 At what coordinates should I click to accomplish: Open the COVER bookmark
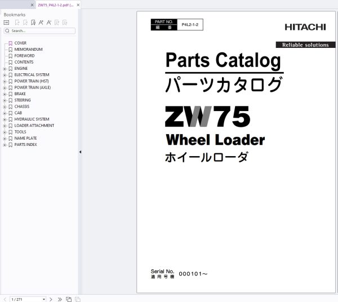(x=20, y=43)
